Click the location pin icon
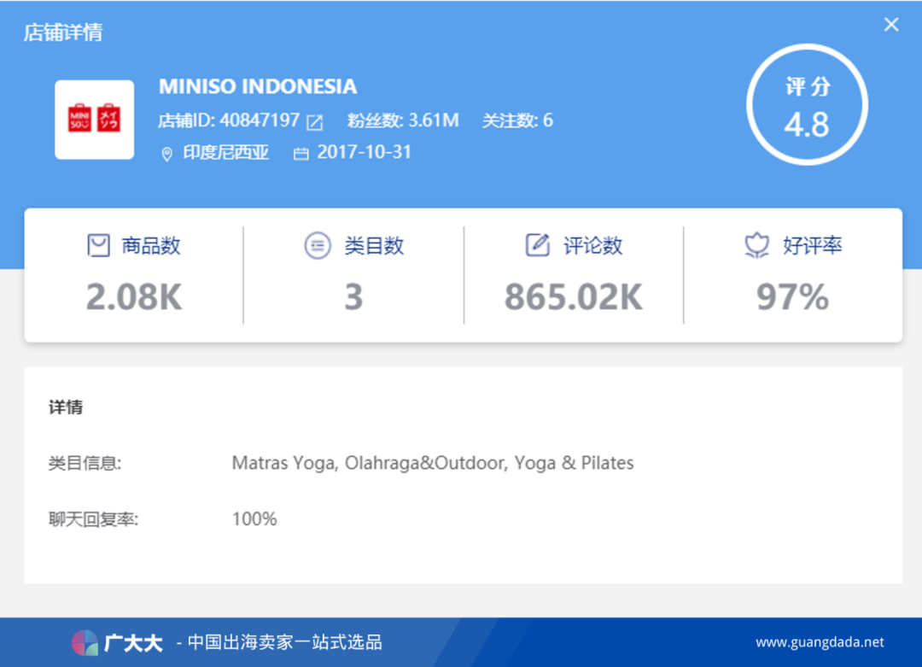The width and height of the screenshot is (922, 667). coord(167,154)
